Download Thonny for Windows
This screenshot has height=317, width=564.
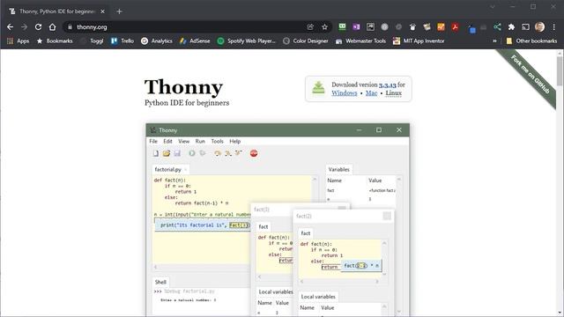click(345, 93)
